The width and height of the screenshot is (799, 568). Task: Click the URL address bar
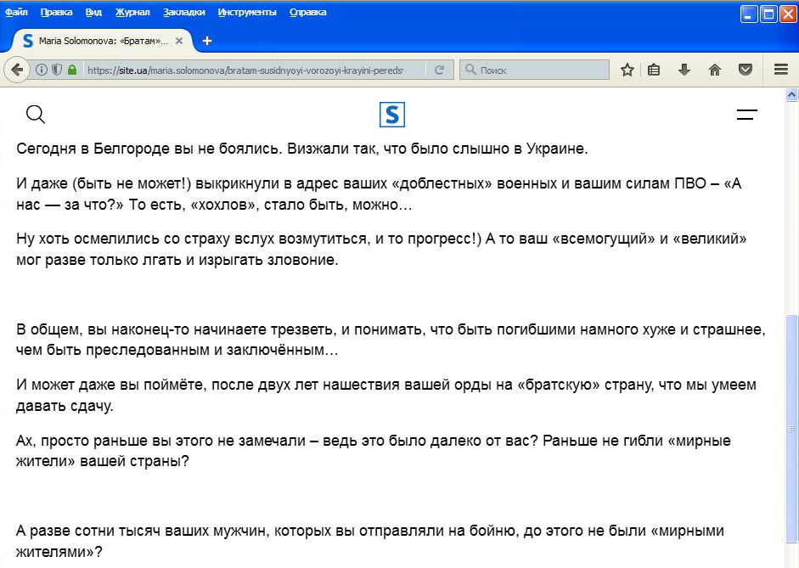pos(245,70)
